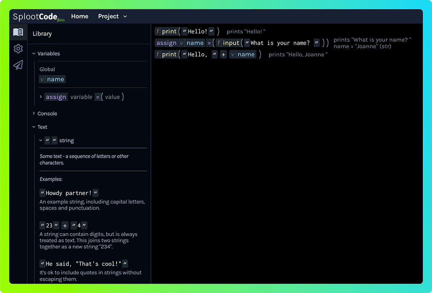The width and height of the screenshot is (432, 293).
Task: Click the empty string quotes block in Library
Action: tap(51, 141)
